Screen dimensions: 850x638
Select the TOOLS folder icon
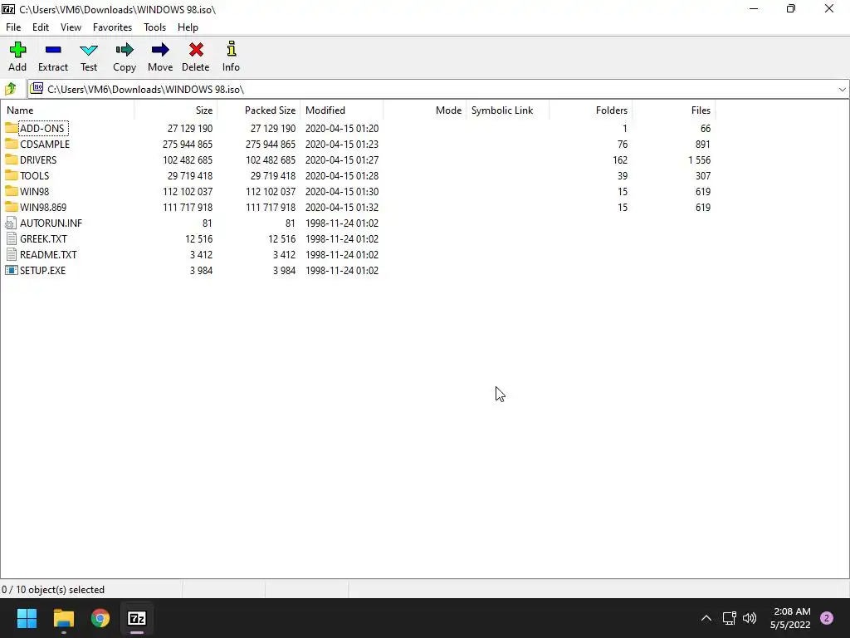click(12, 175)
